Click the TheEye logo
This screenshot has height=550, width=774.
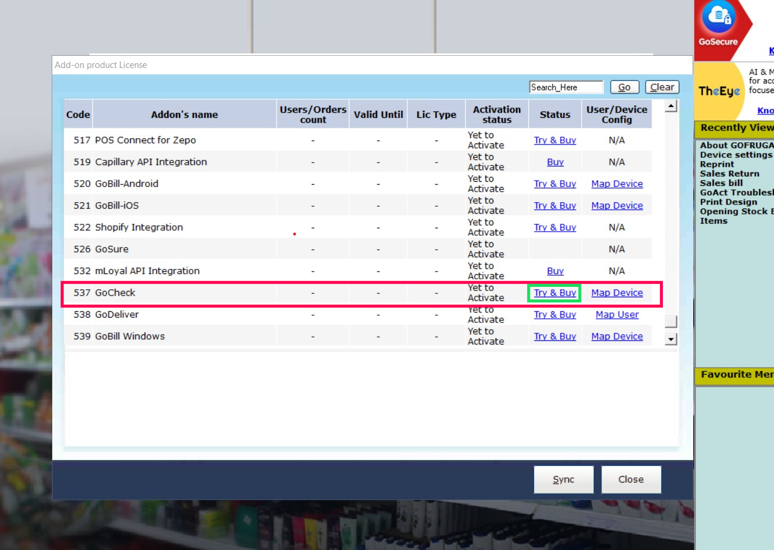point(719,91)
